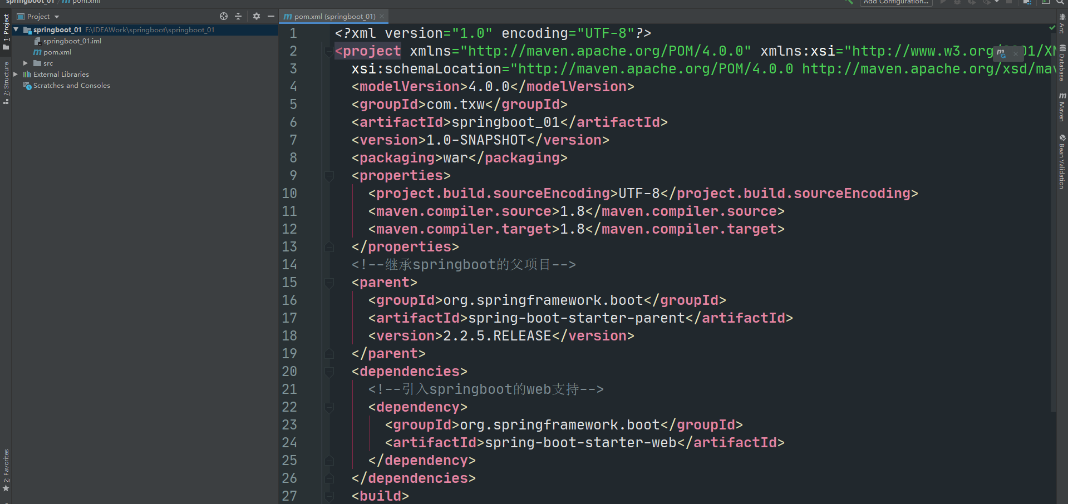Image resolution: width=1068 pixels, height=504 pixels.
Task: Fold the build block on line 27
Action: coord(329,497)
